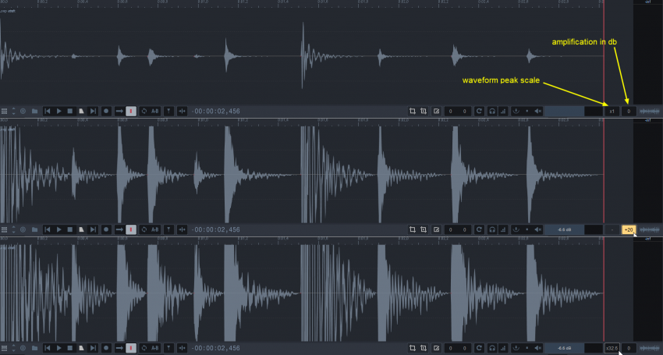Click the x1 waveform peak scale box

(612, 112)
